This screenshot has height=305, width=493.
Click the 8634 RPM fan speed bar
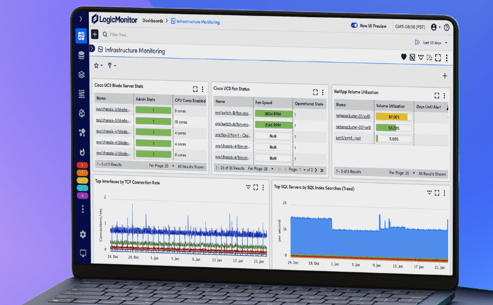(x=273, y=114)
